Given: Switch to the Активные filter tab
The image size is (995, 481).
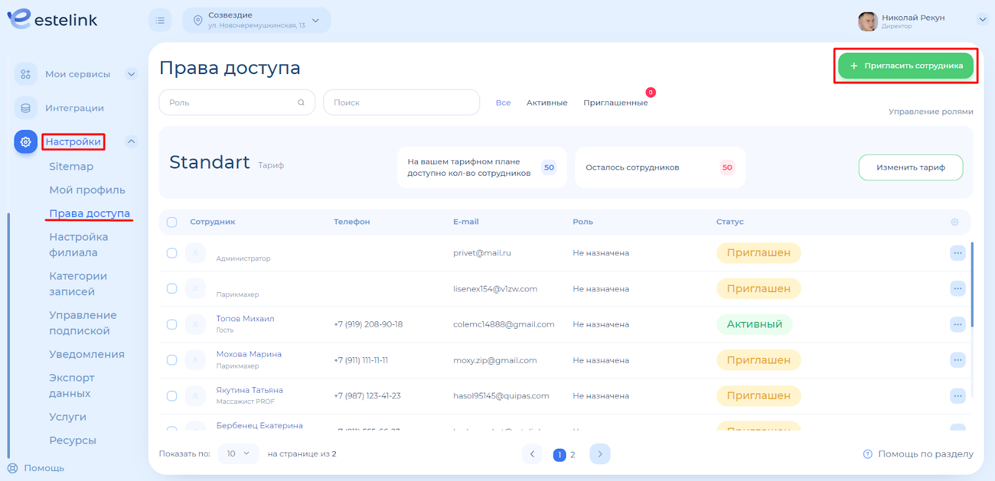Looking at the screenshot, I should click(547, 103).
